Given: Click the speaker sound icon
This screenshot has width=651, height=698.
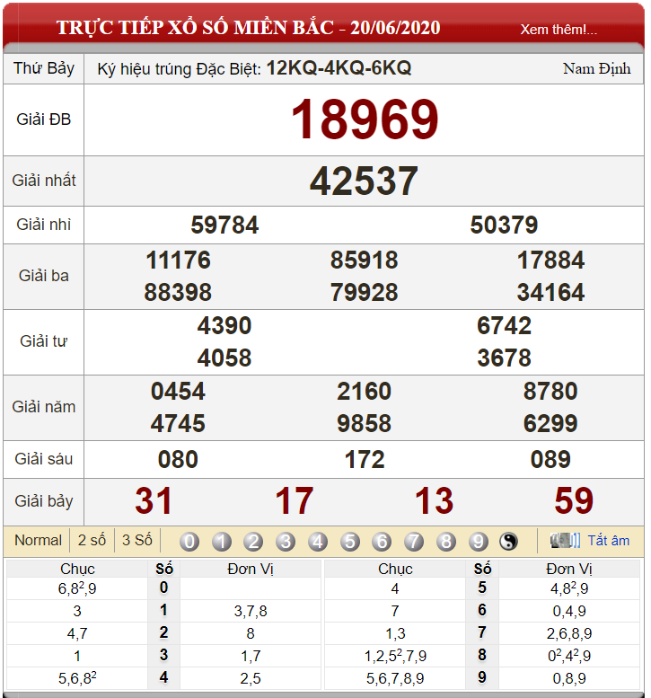Looking at the screenshot, I should click(x=565, y=541).
